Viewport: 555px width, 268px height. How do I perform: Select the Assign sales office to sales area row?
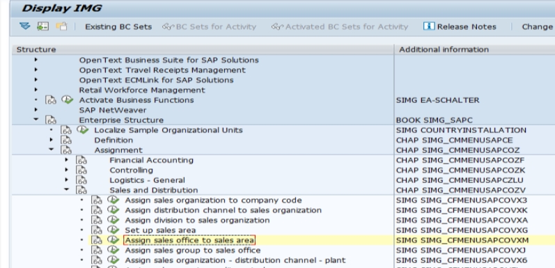(189, 240)
